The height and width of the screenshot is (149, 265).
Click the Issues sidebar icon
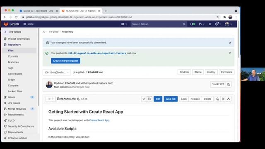[x=5, y=97]
